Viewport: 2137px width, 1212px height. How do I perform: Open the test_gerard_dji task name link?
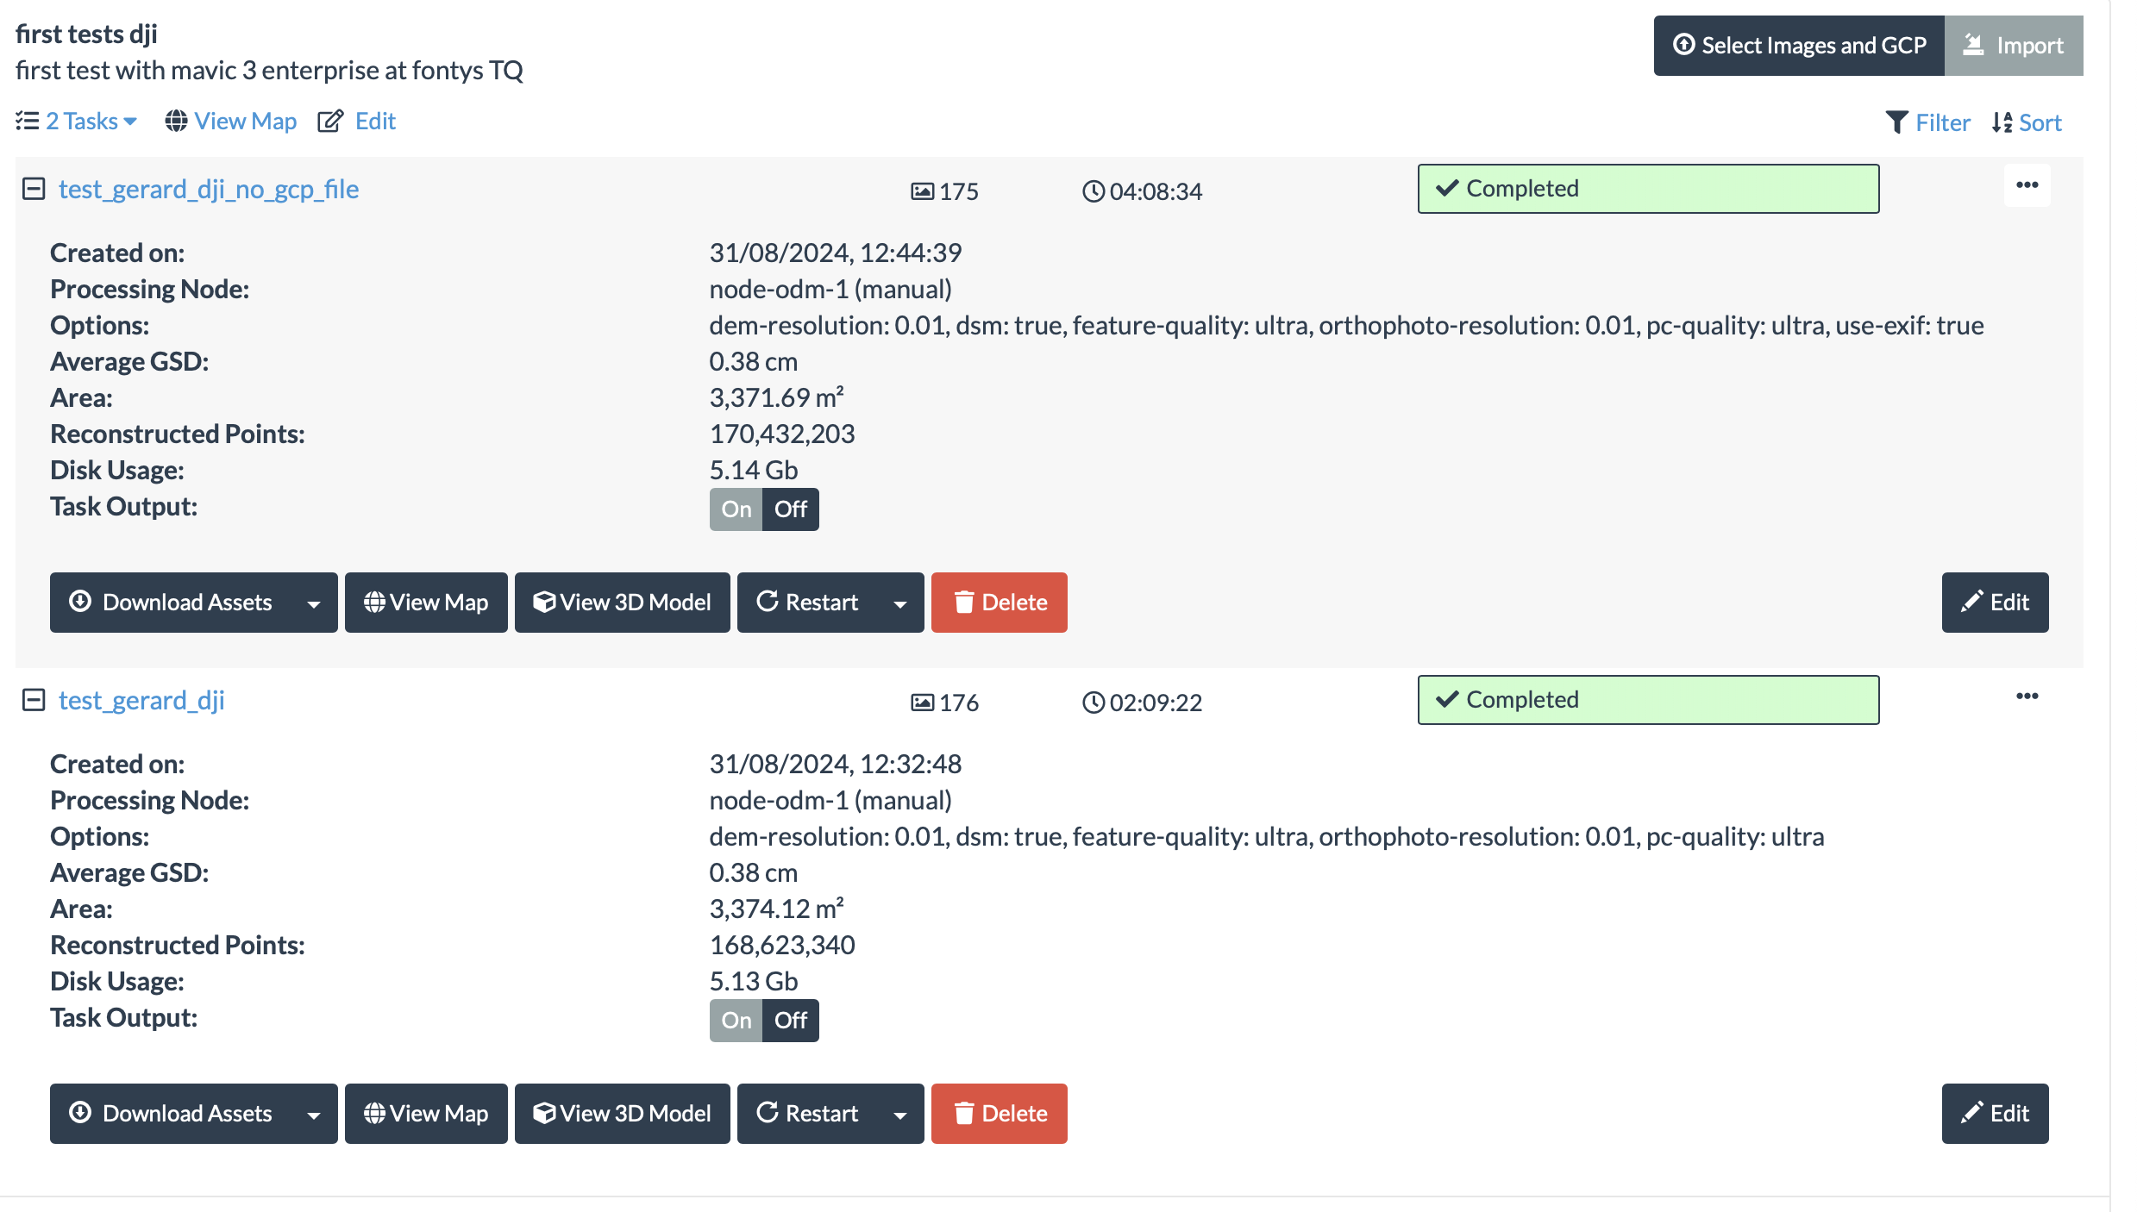point(141,700)
